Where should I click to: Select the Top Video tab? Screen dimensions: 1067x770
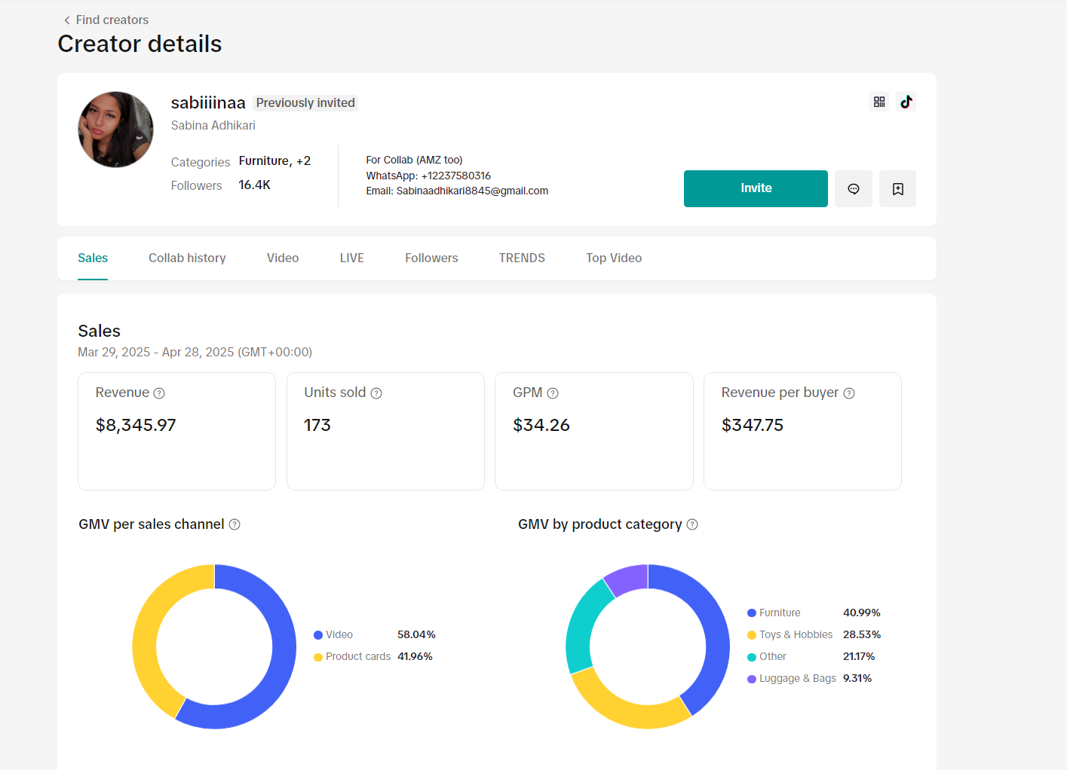tap(614, 258)
